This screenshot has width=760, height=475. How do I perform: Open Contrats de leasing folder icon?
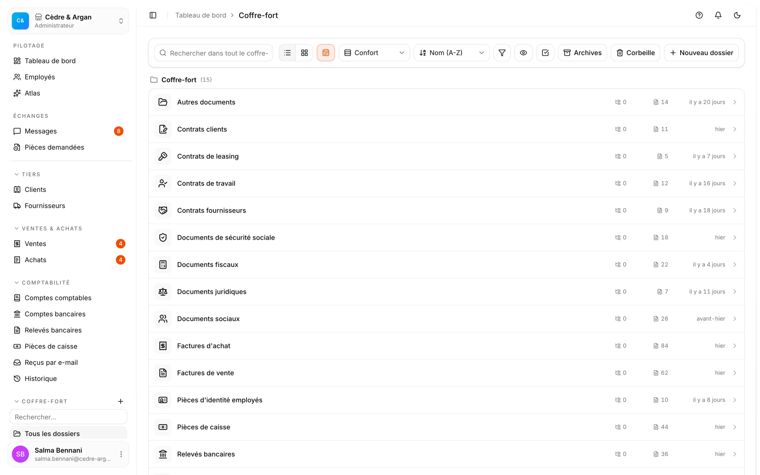click(163, 156)
